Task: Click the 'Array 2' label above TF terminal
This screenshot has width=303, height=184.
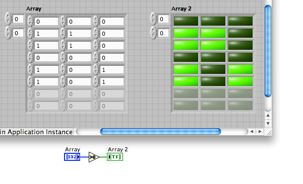Action: coord(117,149)
